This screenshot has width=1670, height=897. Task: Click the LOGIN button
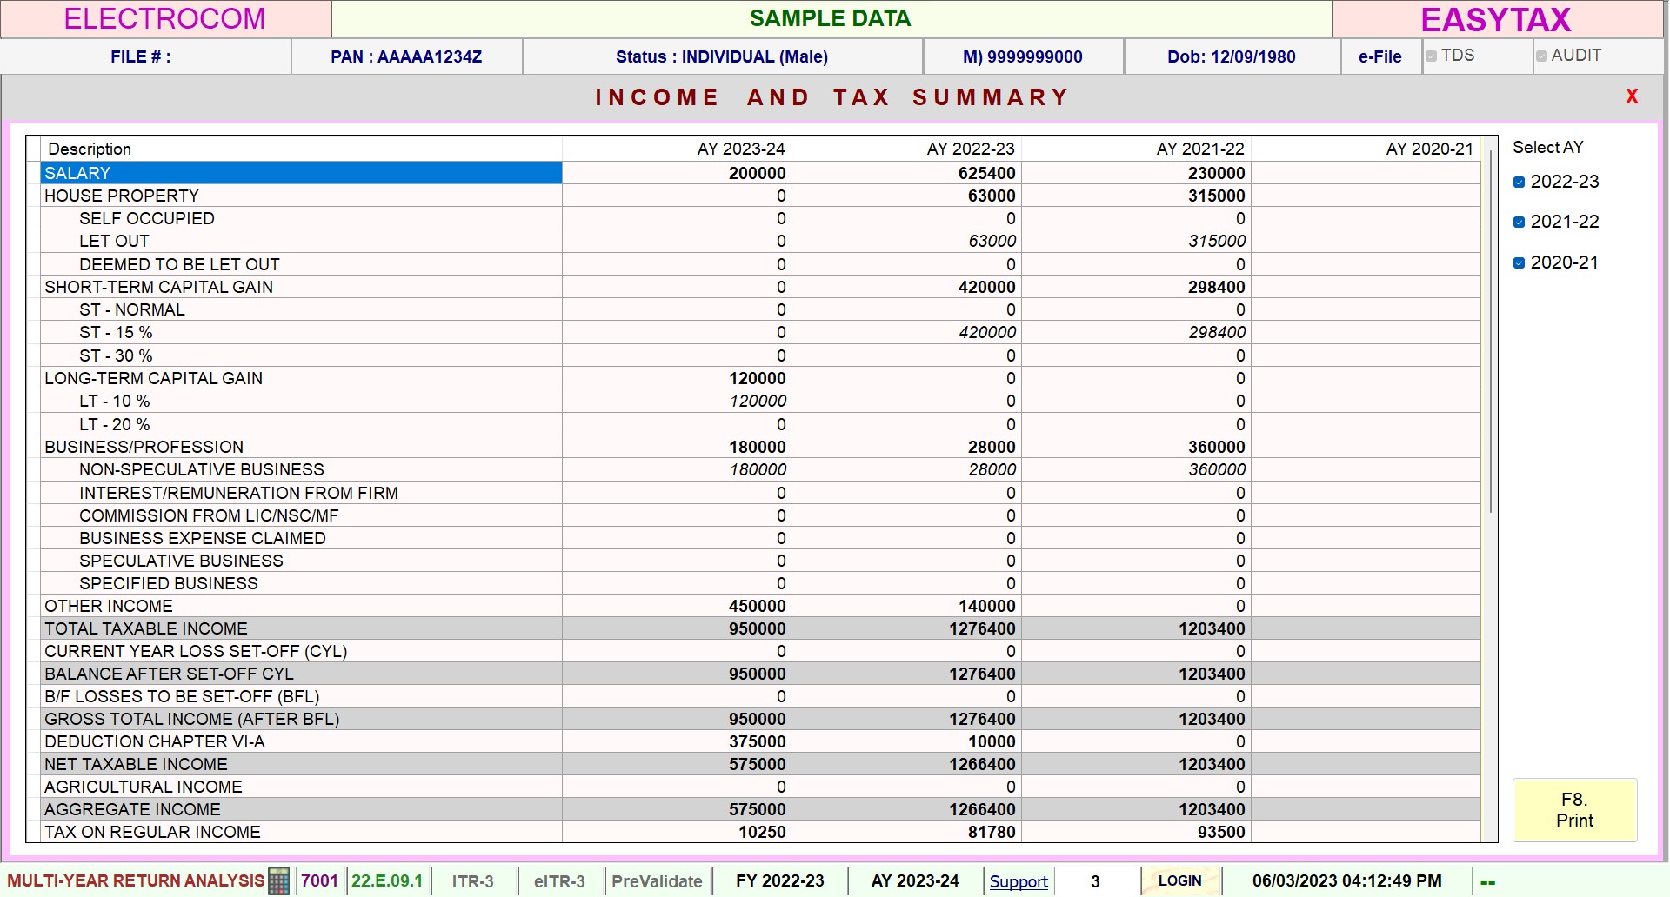point(1179,880)
